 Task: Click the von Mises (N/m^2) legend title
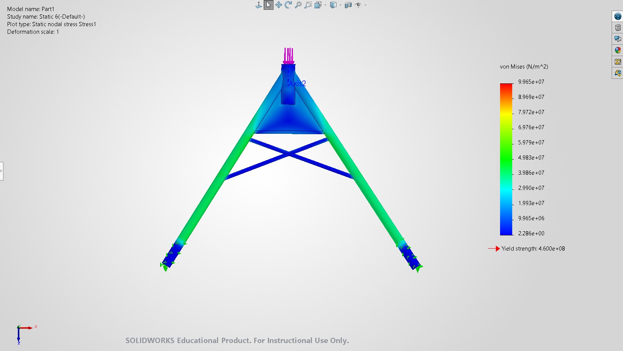(524, 67)
